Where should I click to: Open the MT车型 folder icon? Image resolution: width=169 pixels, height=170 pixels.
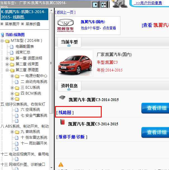7,41
